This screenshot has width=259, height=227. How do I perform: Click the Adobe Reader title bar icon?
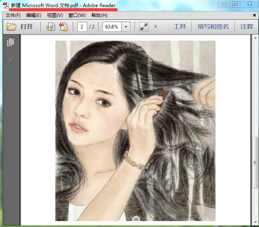pos(6,5)
